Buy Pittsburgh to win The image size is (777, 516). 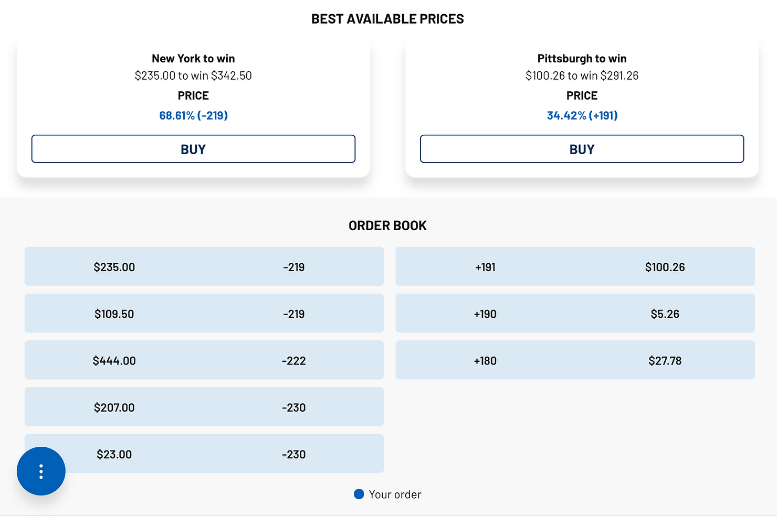pyautogui.click(x=582, y=149)
